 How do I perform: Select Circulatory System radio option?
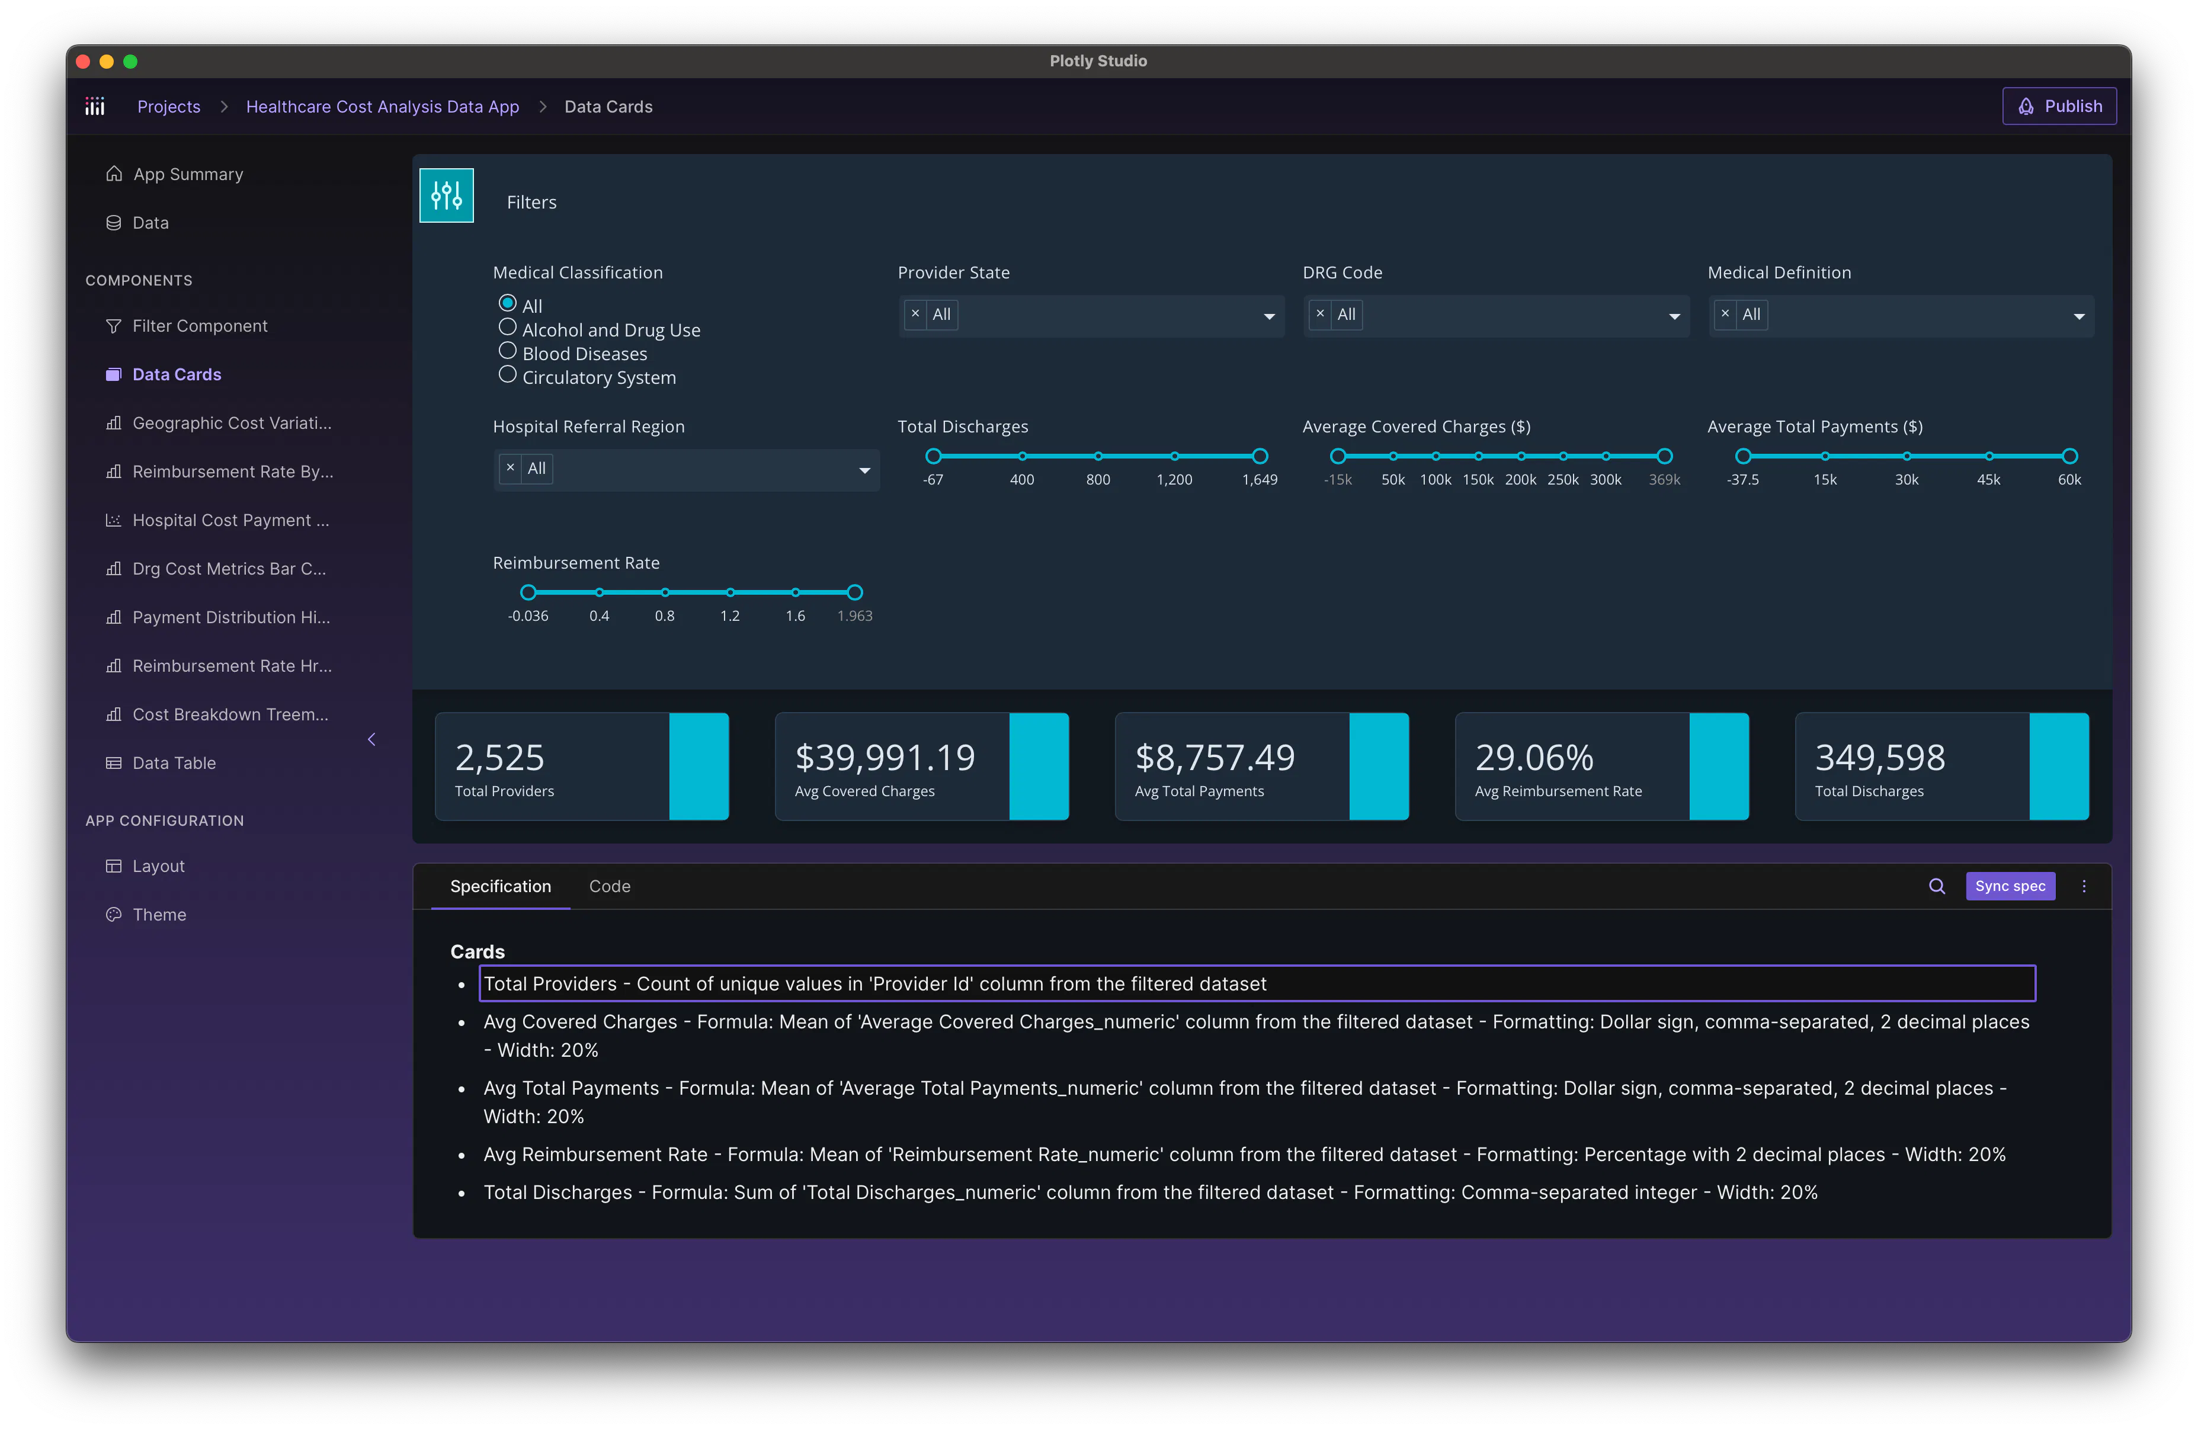click(x=508, y=375)
